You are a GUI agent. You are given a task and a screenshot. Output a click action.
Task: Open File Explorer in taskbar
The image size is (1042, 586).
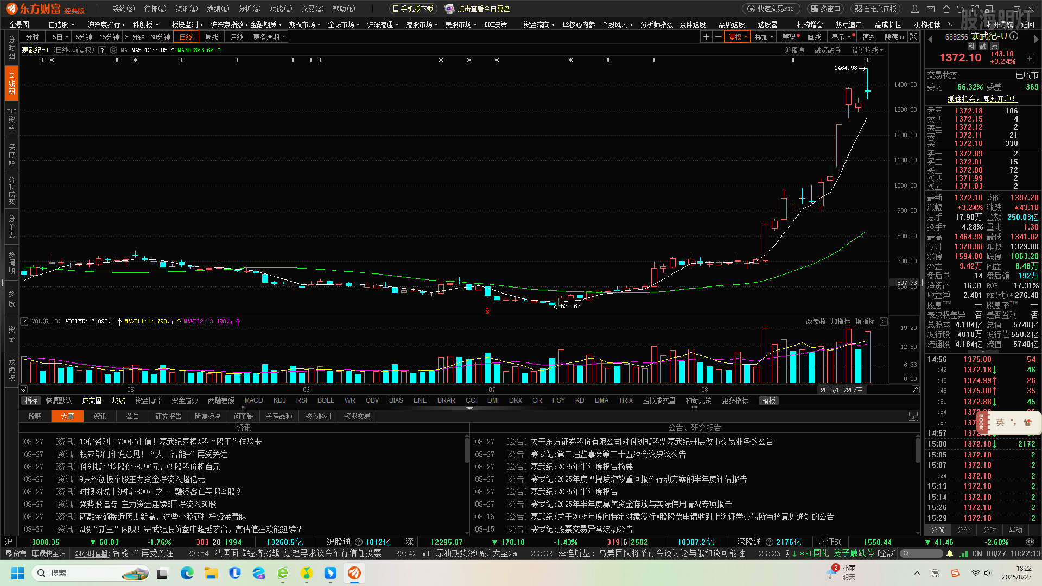[x=211, y=573]
